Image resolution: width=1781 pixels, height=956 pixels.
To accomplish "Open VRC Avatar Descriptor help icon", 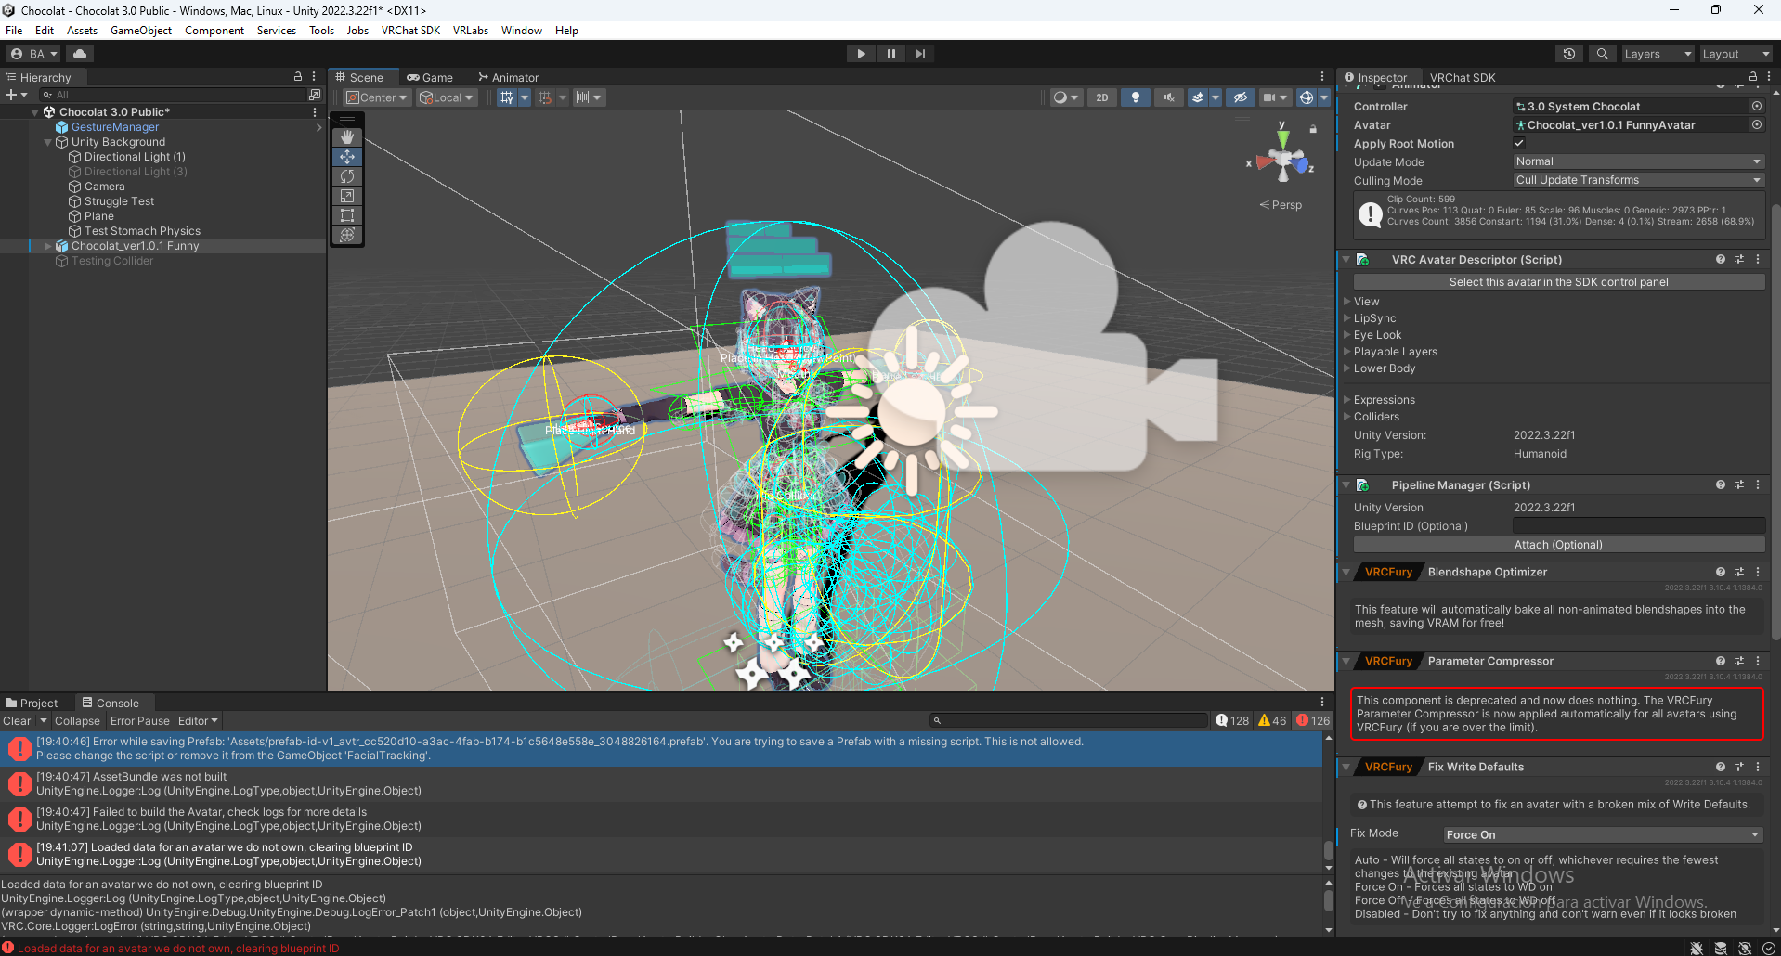I will click(1720, 260).
